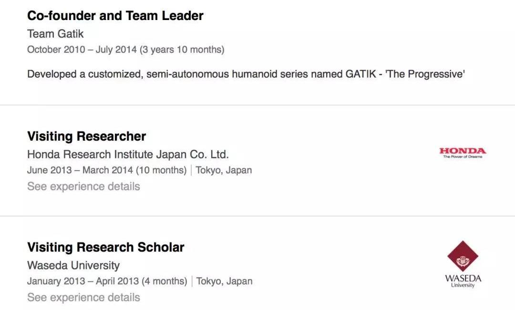Open Honda Research Institute Japan Co. Ltd.
This screenshot has width=515, height=310.
128,155
